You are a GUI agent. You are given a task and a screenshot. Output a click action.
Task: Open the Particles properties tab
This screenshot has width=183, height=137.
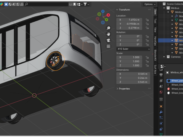[x=161, y=118]
